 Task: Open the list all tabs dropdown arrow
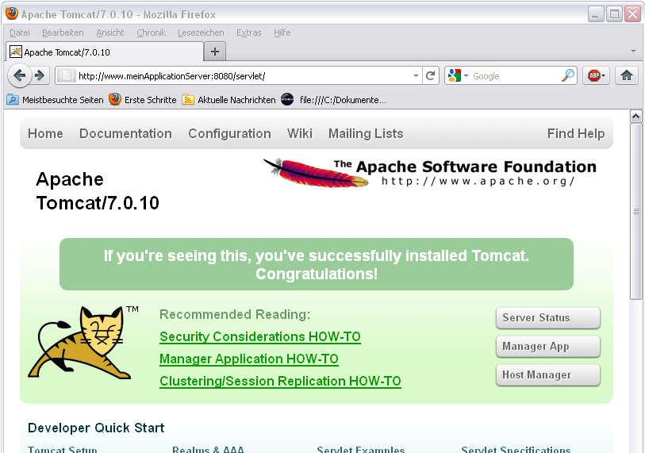click(633, 51)
